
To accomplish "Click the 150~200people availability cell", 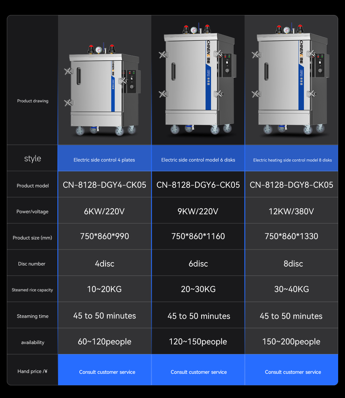I will [x=291, y=342].
